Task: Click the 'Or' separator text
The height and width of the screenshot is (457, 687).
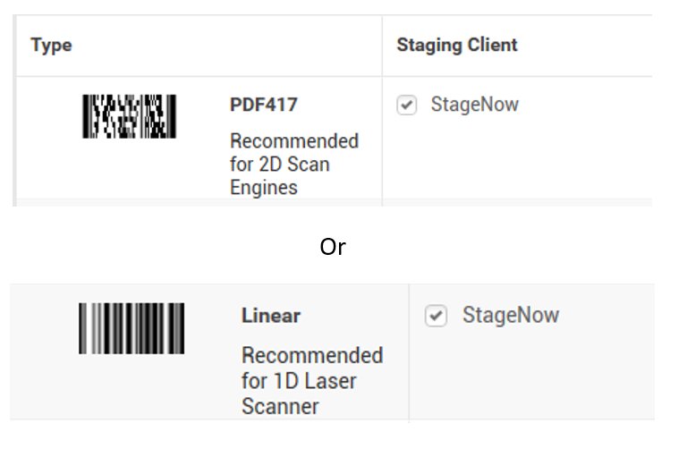Action: click(333, 247)
